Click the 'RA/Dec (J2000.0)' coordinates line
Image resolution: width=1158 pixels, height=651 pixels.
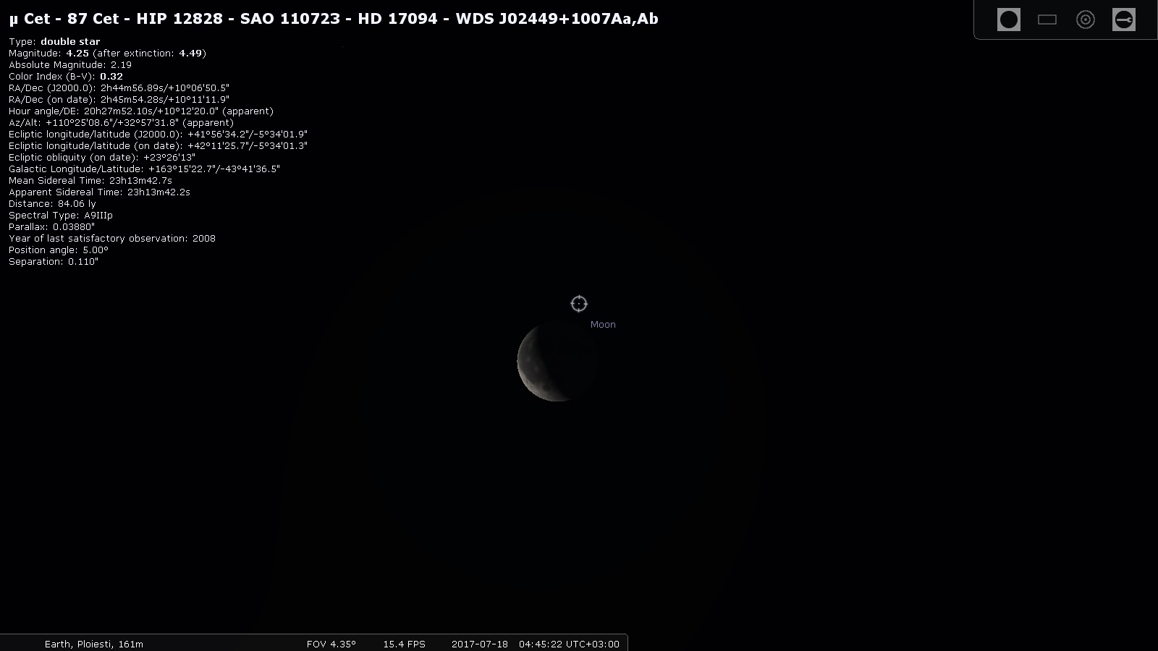tap(119, 88)
